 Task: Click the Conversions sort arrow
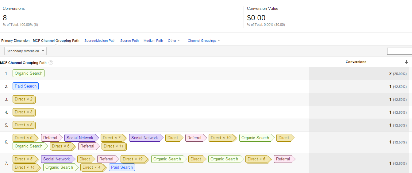[406, 62]
